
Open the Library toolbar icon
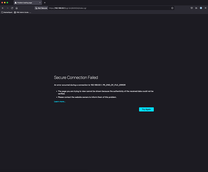click(x=196, y=8)
